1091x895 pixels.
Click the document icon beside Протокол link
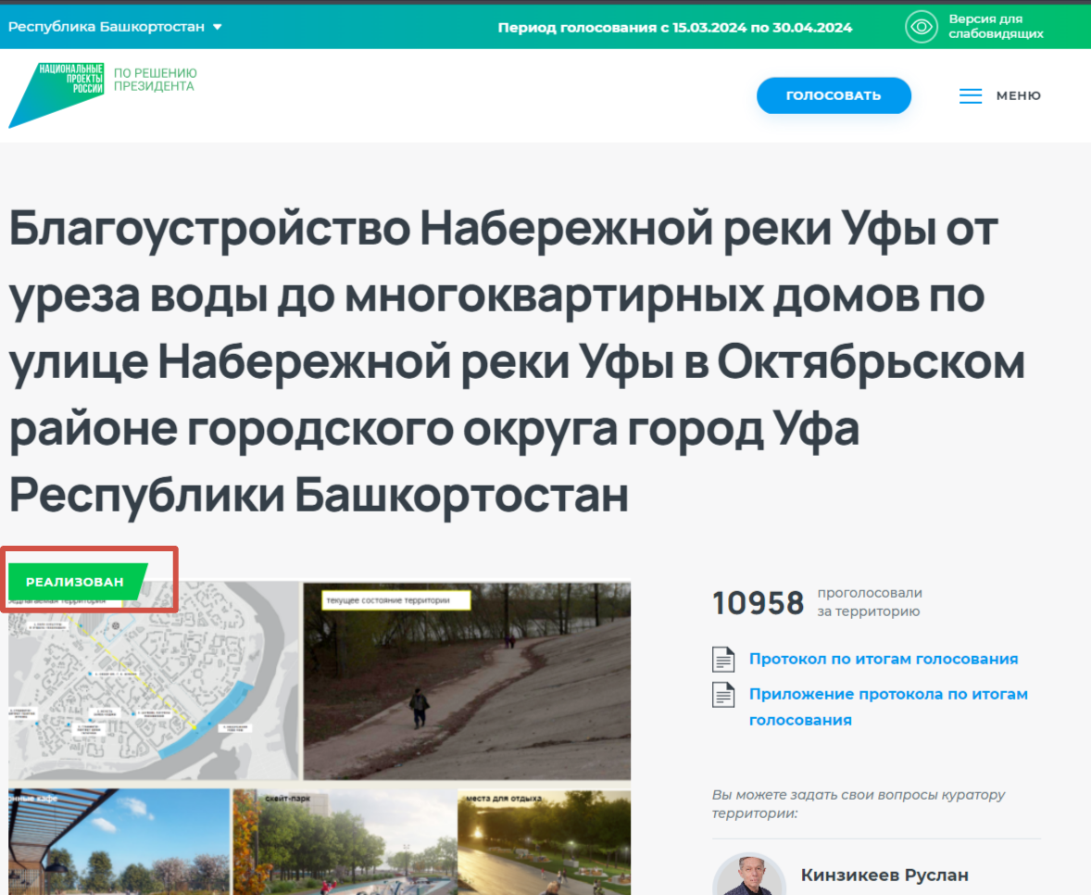(x=723, y=659)
